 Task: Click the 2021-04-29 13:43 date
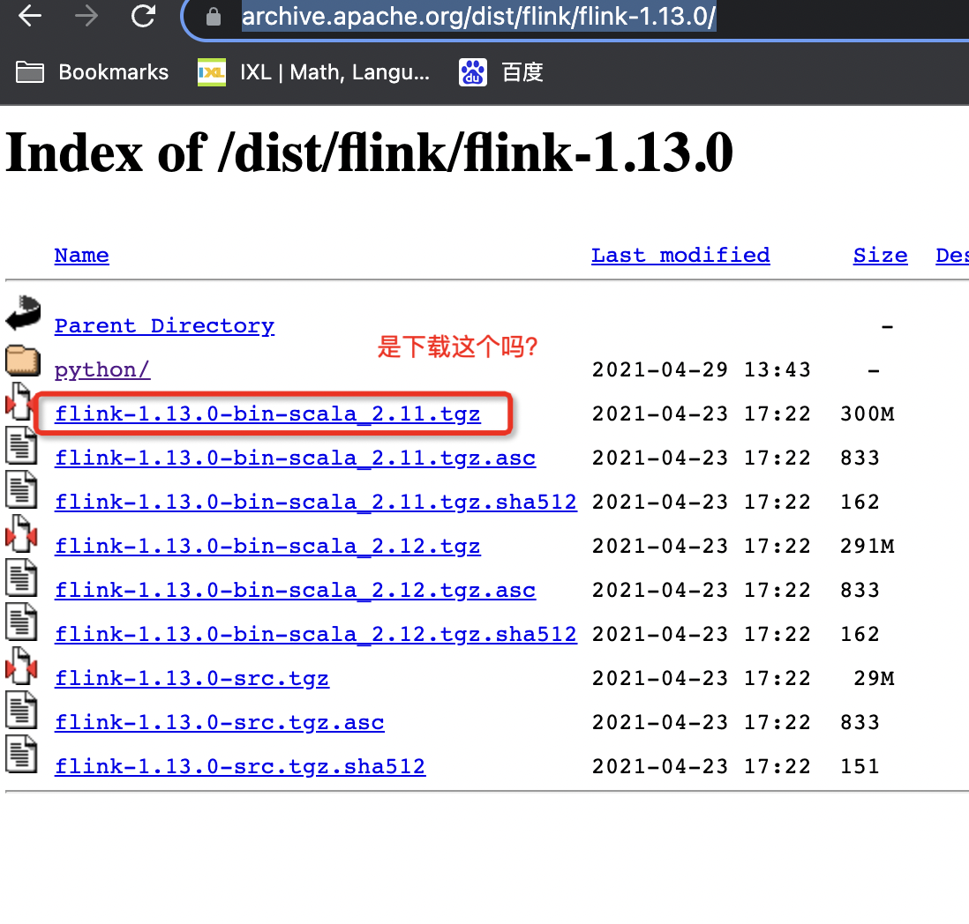tap(702, 369)
